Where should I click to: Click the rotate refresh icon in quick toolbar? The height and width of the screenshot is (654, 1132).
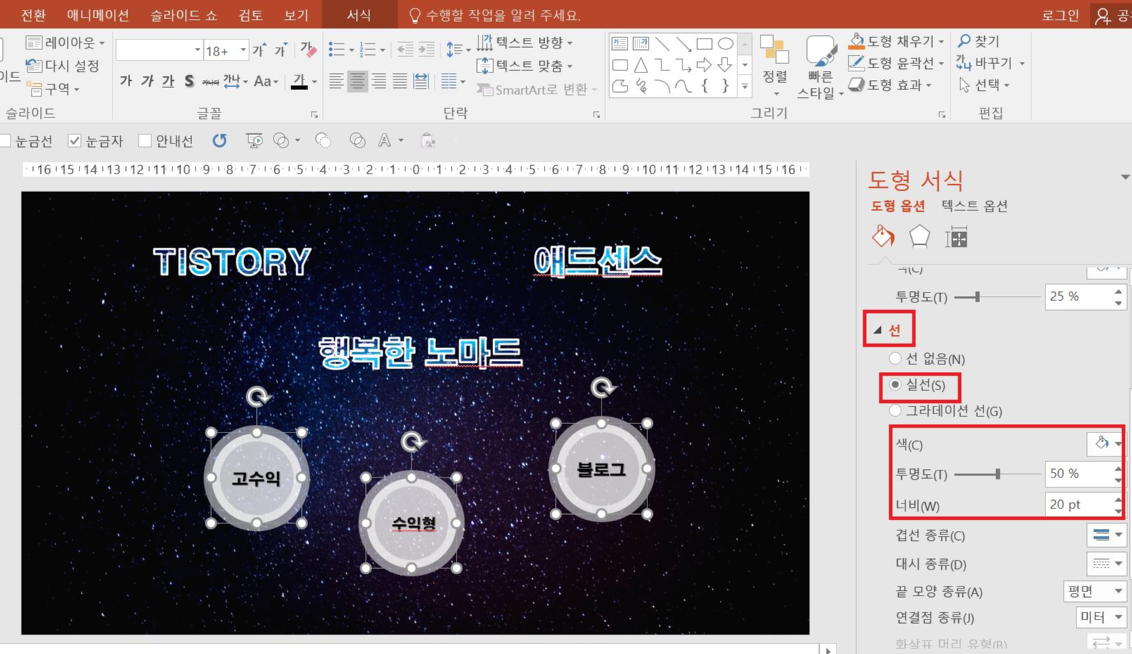pos(220,141)
